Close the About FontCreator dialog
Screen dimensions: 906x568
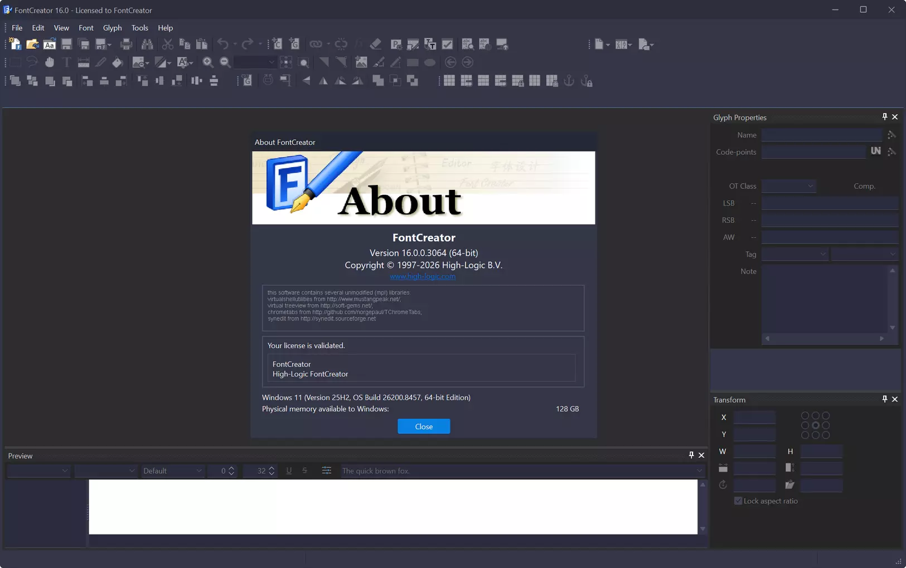(424, 426)
